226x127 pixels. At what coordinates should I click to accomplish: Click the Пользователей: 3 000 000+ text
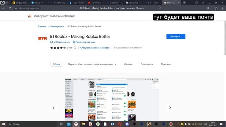(x=127, y=48)
